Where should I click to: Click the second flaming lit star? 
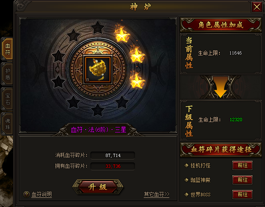pos(137,56)
